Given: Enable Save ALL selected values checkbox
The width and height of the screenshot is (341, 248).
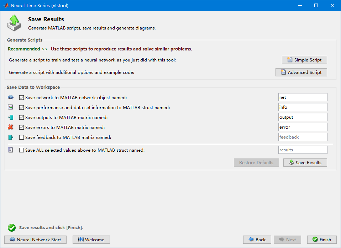Looking at the screenshot, I should 22,150.
